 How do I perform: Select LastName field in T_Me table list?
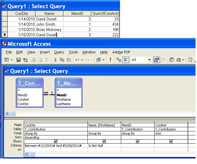pyautogui.click(x=63, y=104)
